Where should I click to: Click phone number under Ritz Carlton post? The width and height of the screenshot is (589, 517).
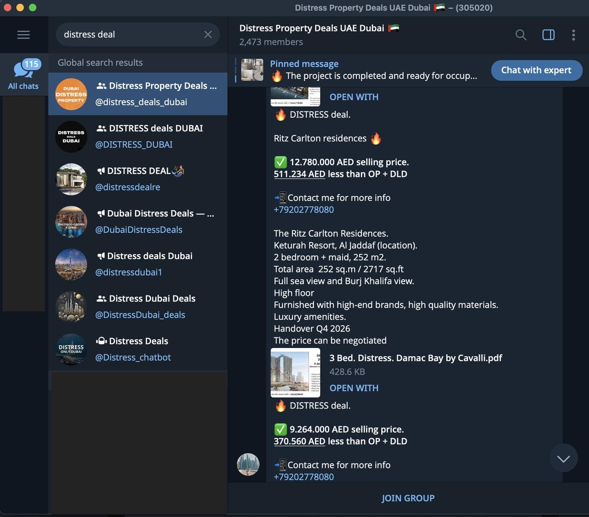(x=304, y=210)
